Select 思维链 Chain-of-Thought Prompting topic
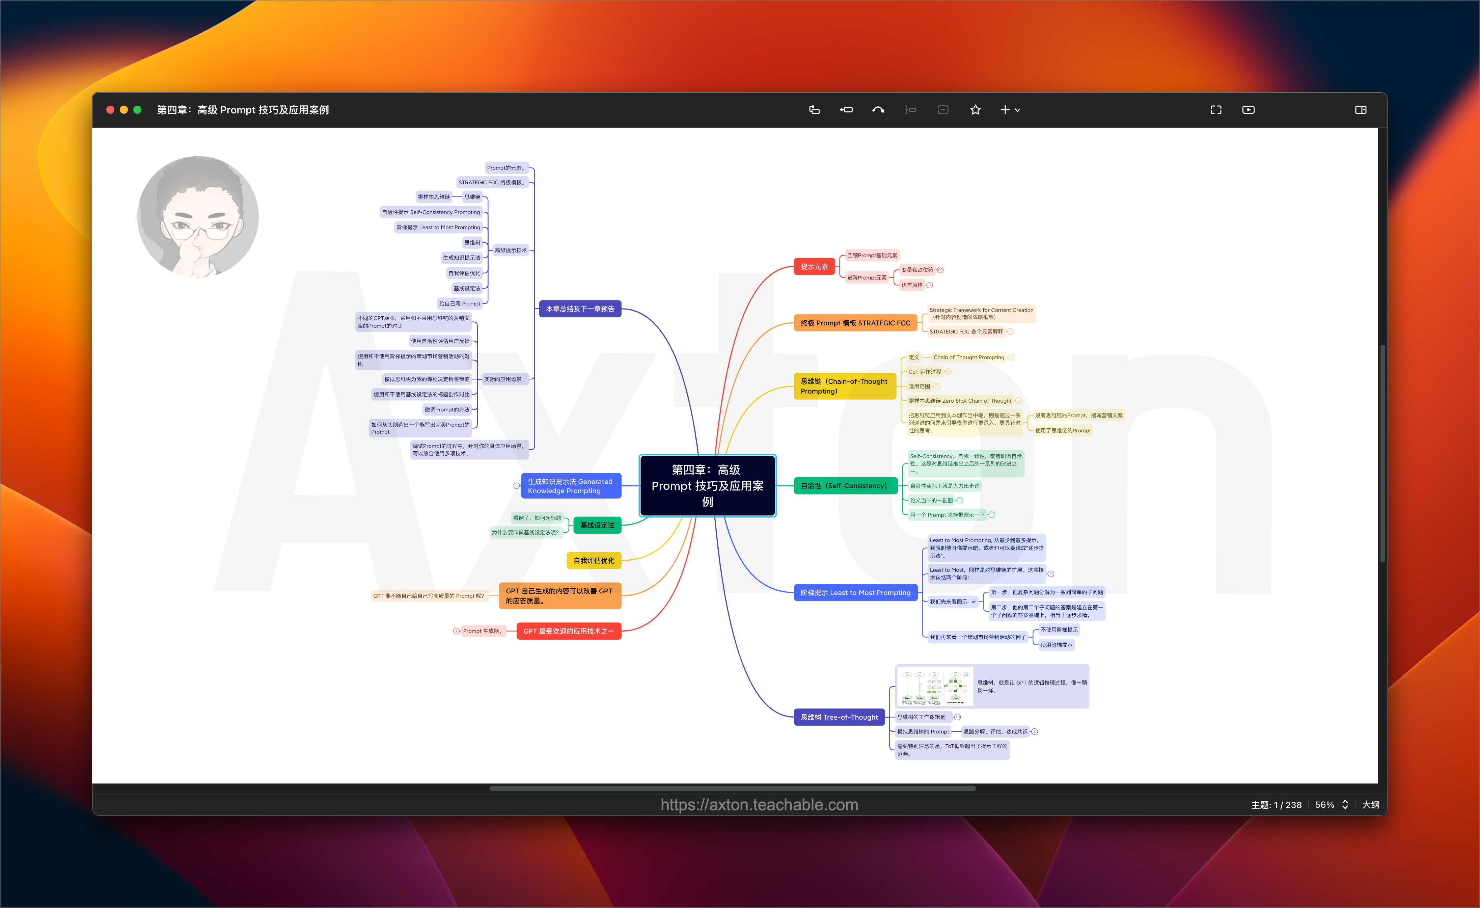 coord(845,386)
